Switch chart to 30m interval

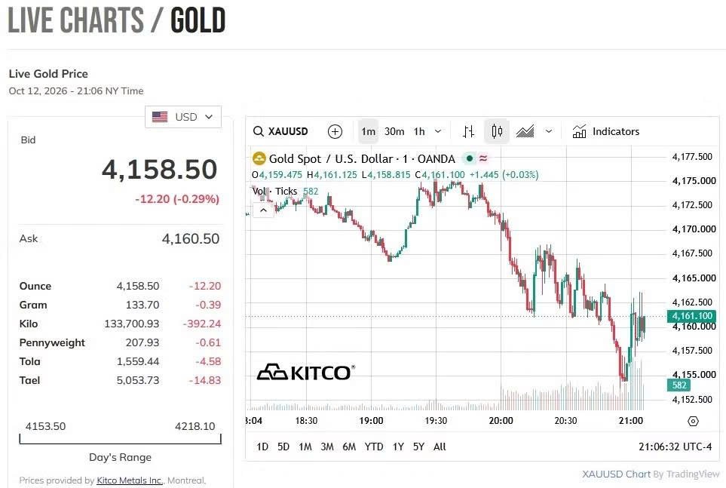pyautogui.click(x=394, y=131)
